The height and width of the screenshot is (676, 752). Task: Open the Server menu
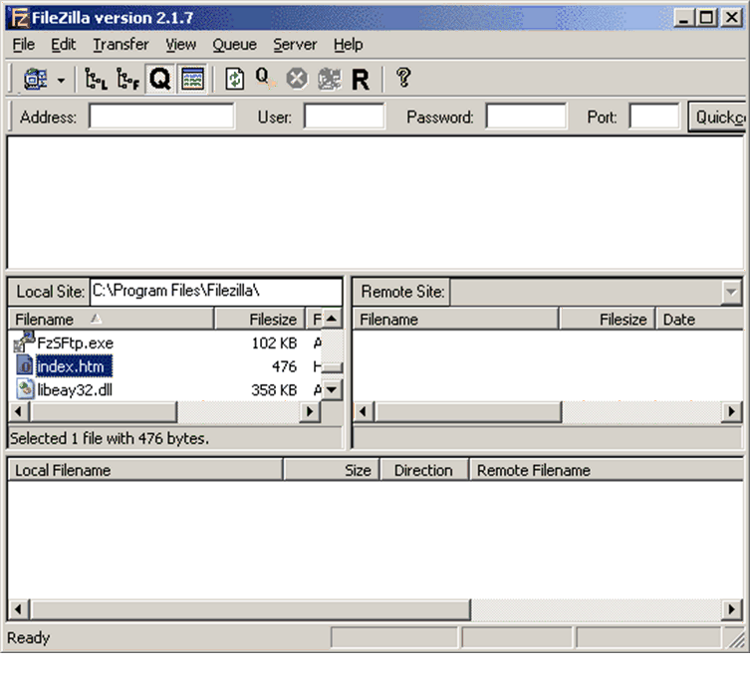point(295,45)
